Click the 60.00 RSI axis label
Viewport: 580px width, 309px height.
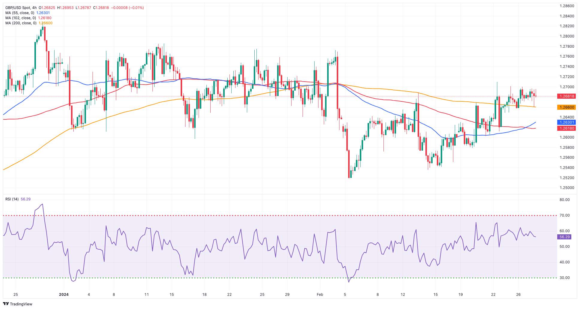pyautogui.click(x=565, y=231)
